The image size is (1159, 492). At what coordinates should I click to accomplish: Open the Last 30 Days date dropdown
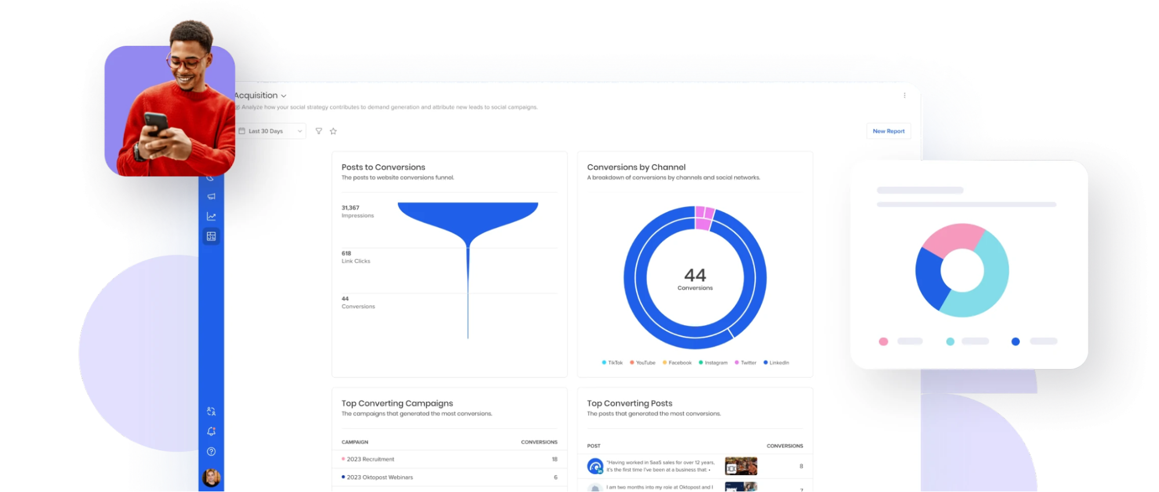[x=271, y=131]
